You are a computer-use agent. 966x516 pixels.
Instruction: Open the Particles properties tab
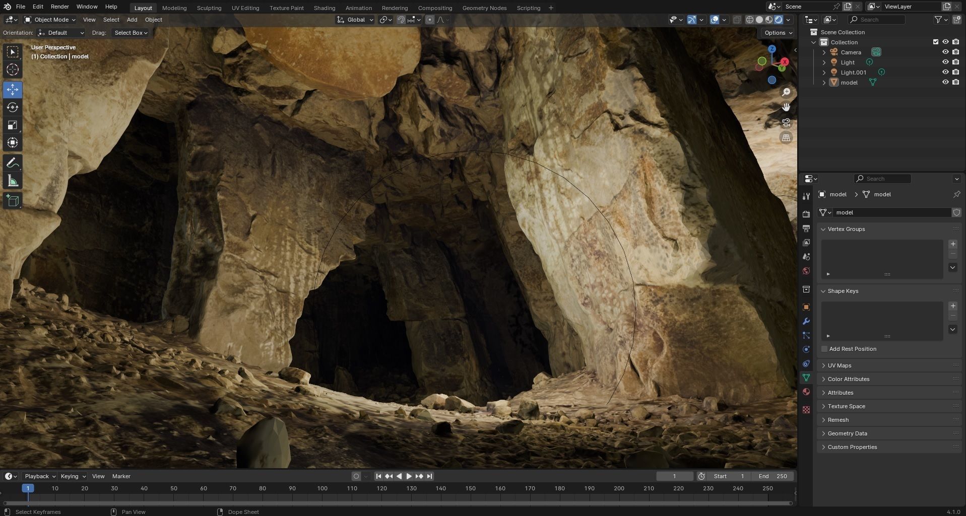coord(806,335)
